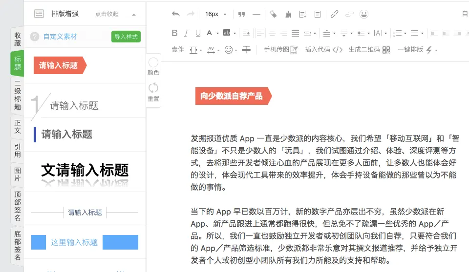Switch to the 二级标题 tab

[18, 95]
